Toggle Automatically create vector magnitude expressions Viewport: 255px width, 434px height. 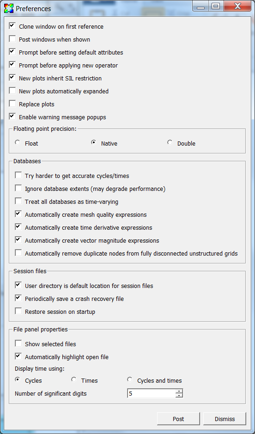(18, 240)
